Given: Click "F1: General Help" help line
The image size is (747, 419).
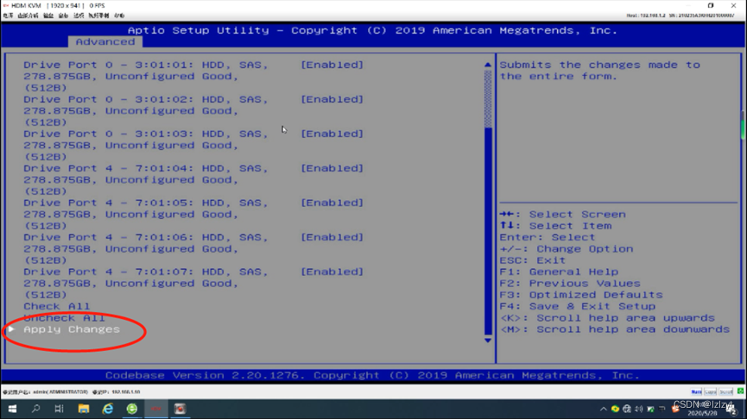Looking at the screenshot, I should tap(559, 272).
